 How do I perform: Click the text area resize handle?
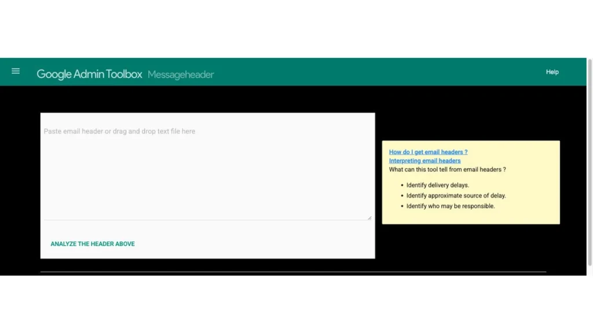[369, 217]
